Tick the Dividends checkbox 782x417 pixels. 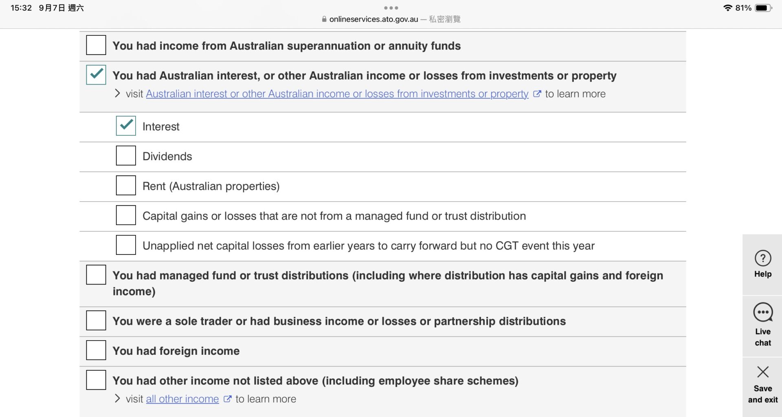(x=126, y=156)
